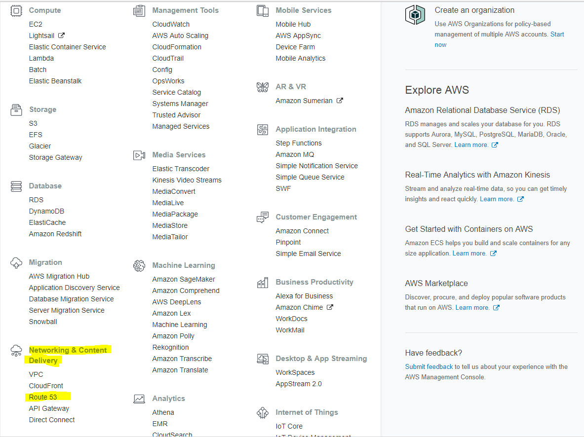Open IoT Core
This screenshot has height=437, width=584.
pyautogui.click(x=289, y=427)
